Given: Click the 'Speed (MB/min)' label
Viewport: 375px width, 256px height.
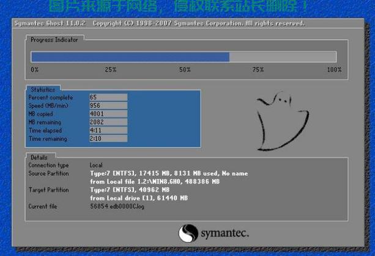Looking at the screenshot, I should (48, 106).
